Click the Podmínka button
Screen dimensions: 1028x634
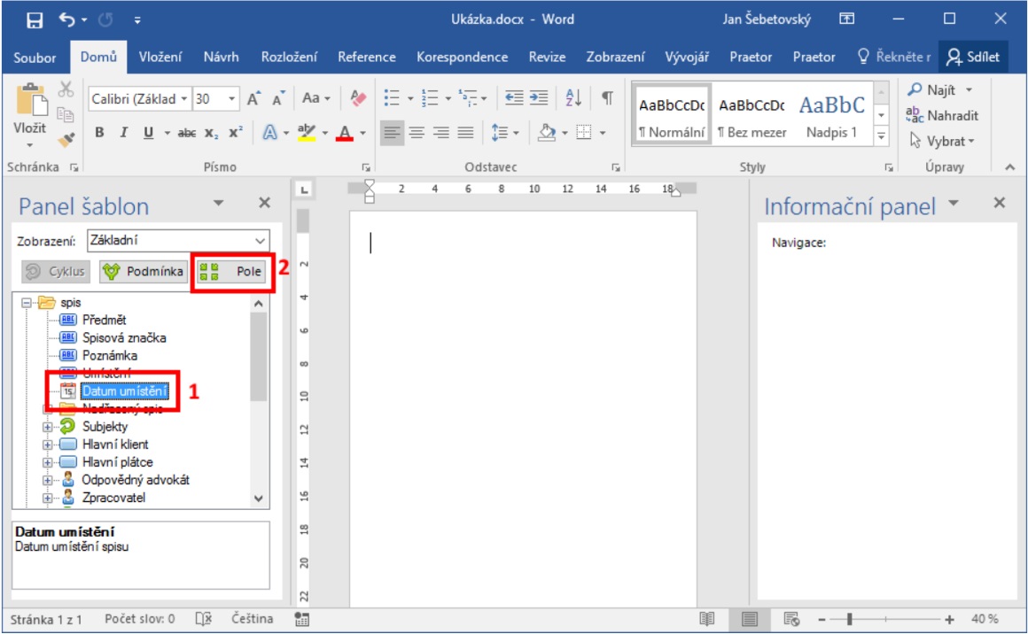click(x=143, y=272)
